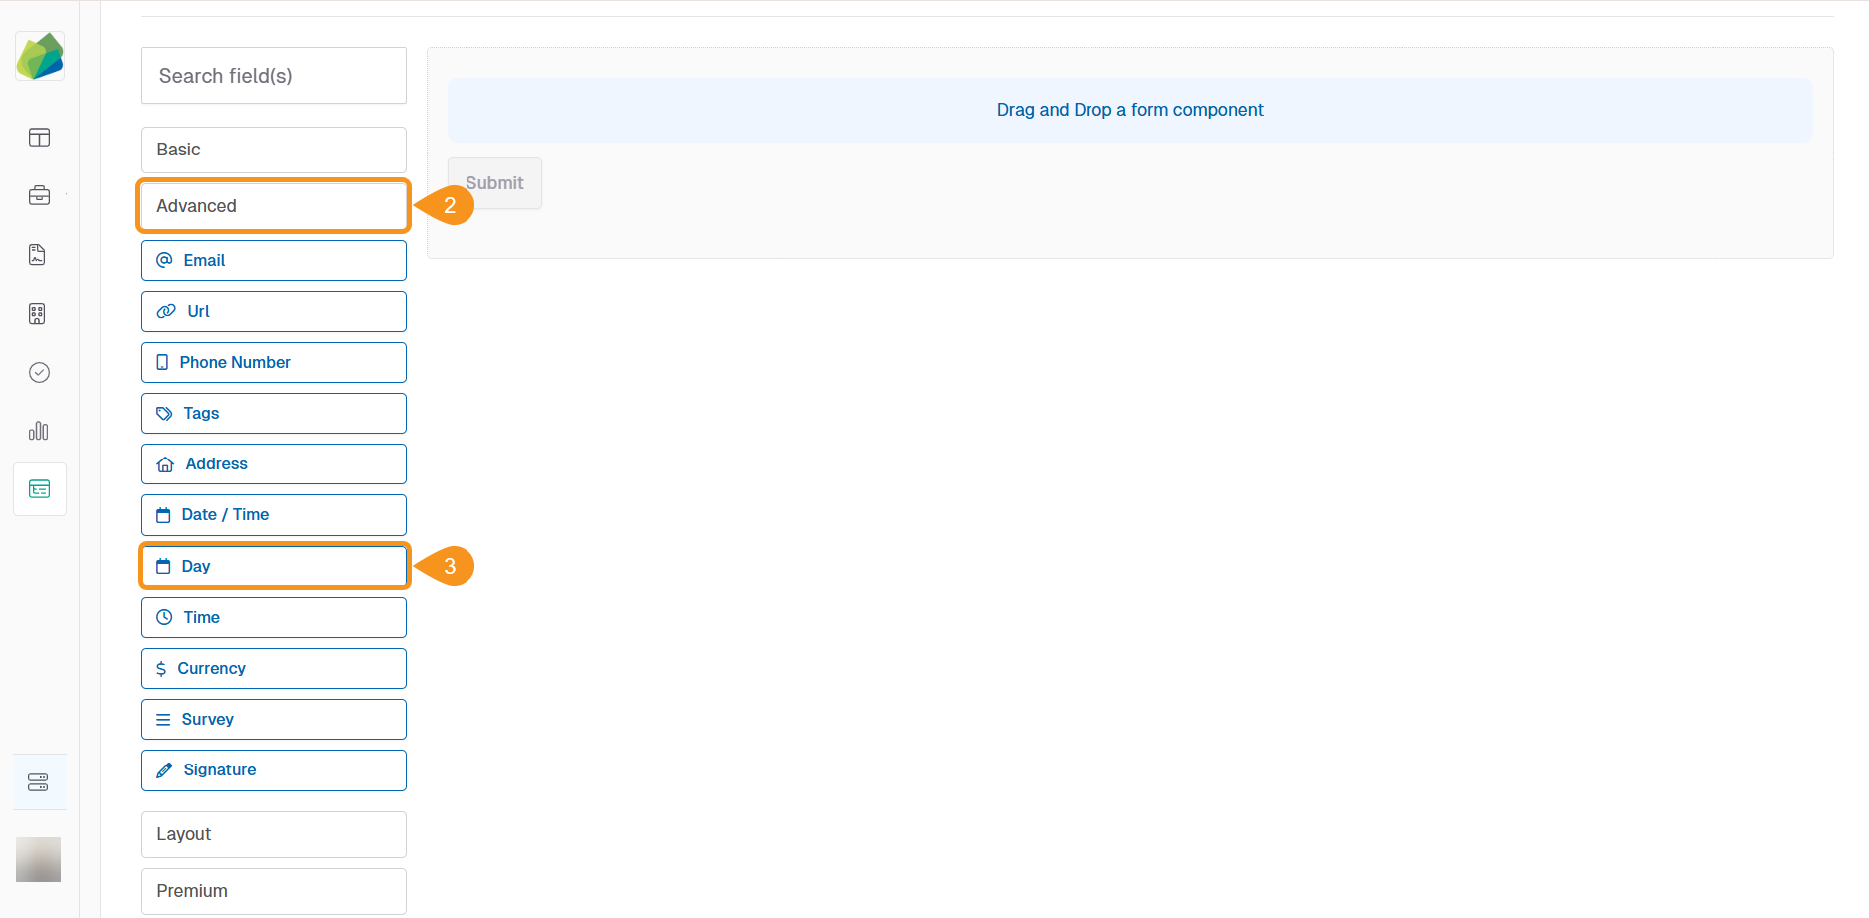This screenshot has width=1869, height=918.
Task: Open the bar chart analytics icon
Action: point(39,431)
